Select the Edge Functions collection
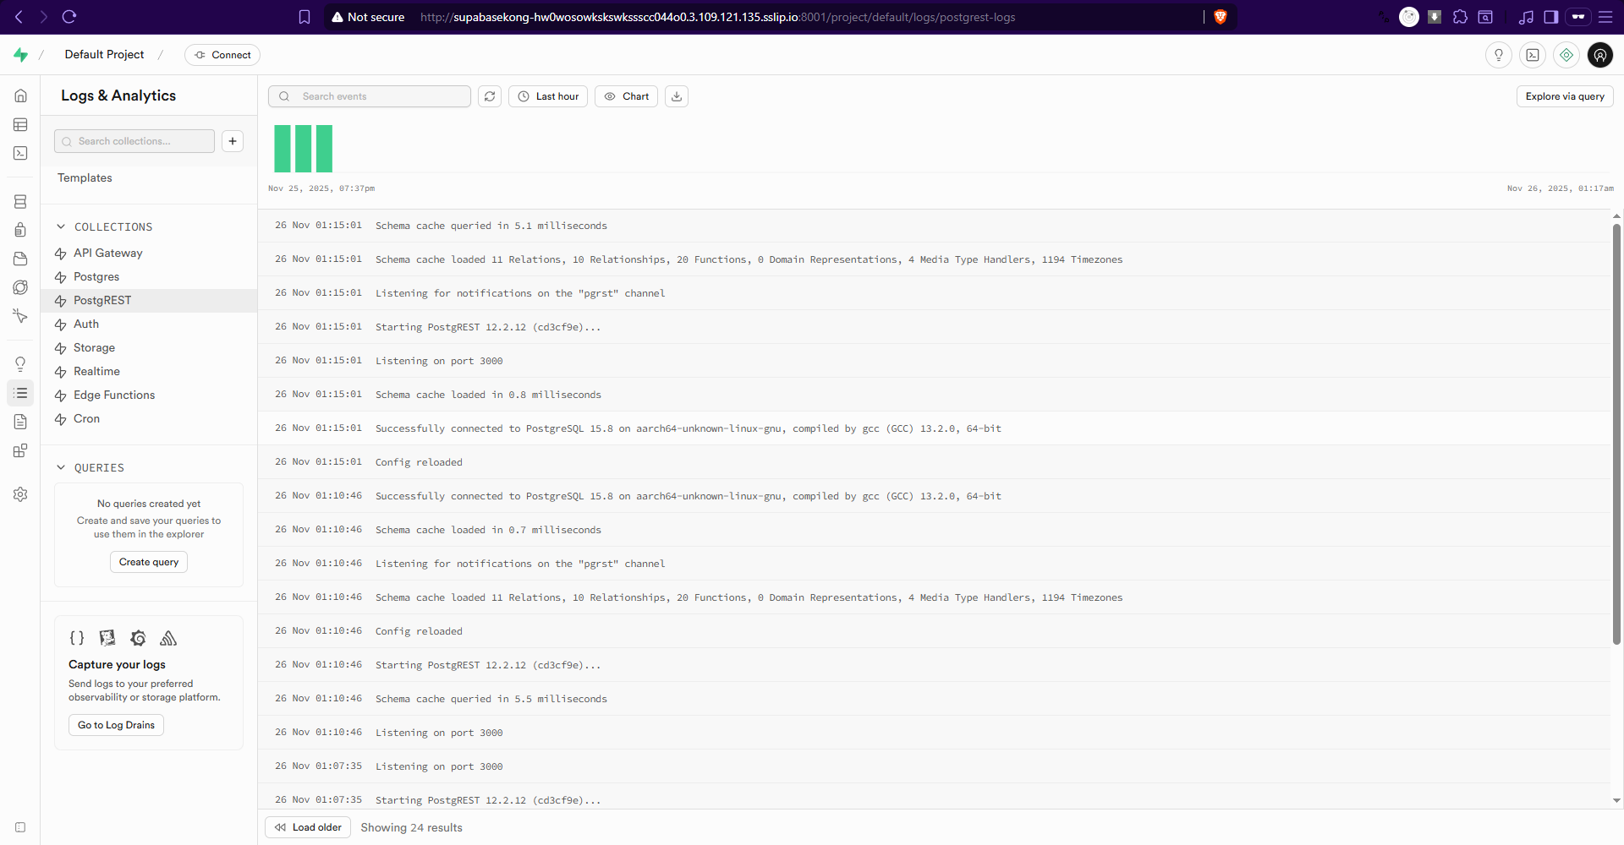This screenshot has height=845, width=1624. (149, 395)
